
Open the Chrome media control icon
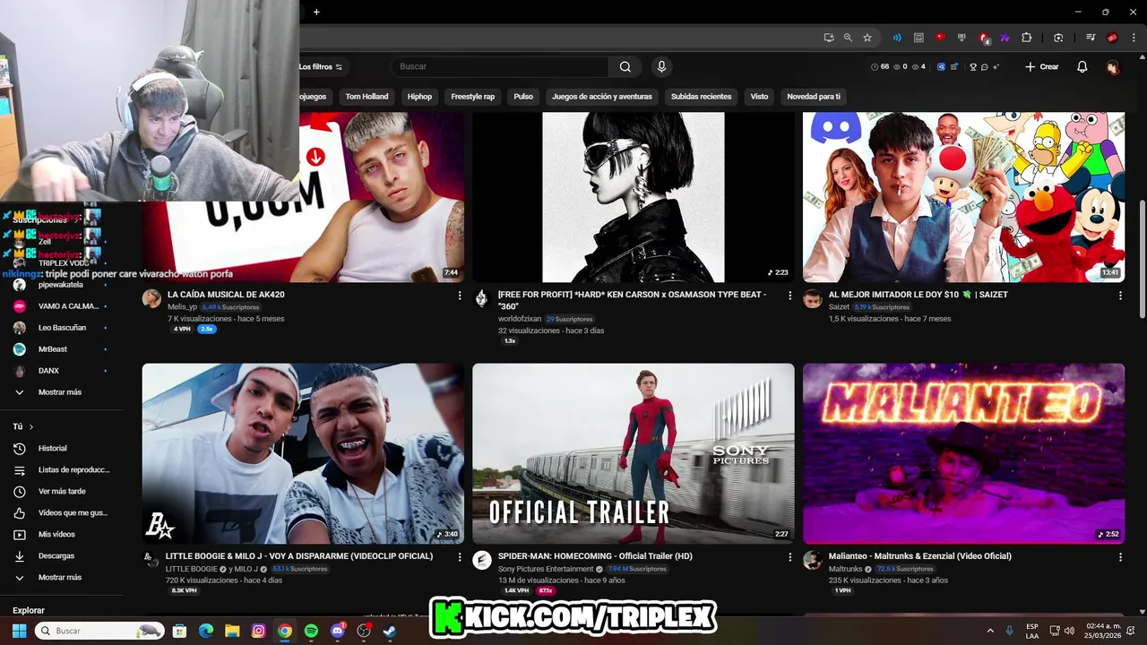pyautogui.click(x=1091, y=38)
